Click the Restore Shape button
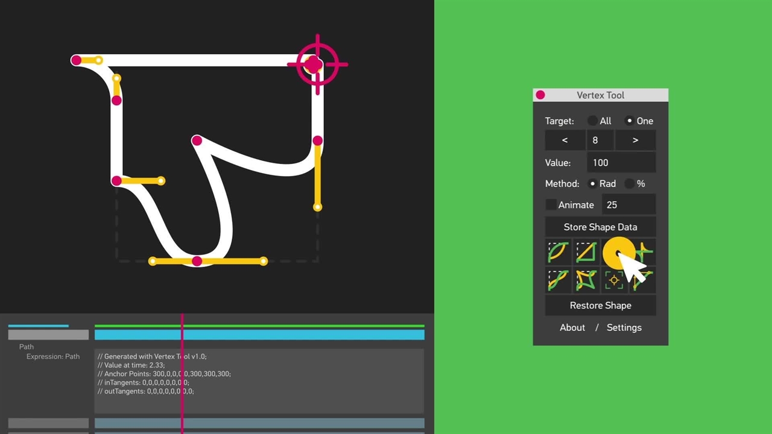The height and width of the screenshot is (434, 772). 600,306
